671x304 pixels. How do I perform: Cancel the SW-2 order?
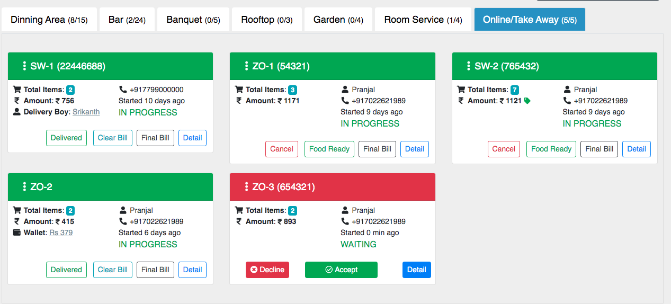tap(504, 149)
